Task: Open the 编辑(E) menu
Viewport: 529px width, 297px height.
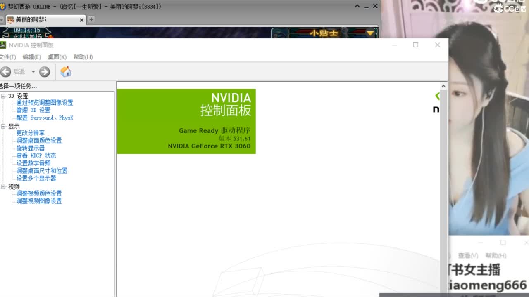Action: point(32,57)
